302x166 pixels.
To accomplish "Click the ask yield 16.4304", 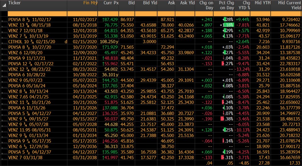I will pos(186,152).
